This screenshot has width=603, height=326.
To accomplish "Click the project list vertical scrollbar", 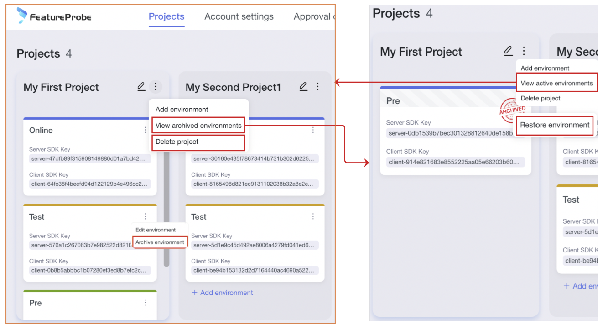I will (x=166, y=205).
